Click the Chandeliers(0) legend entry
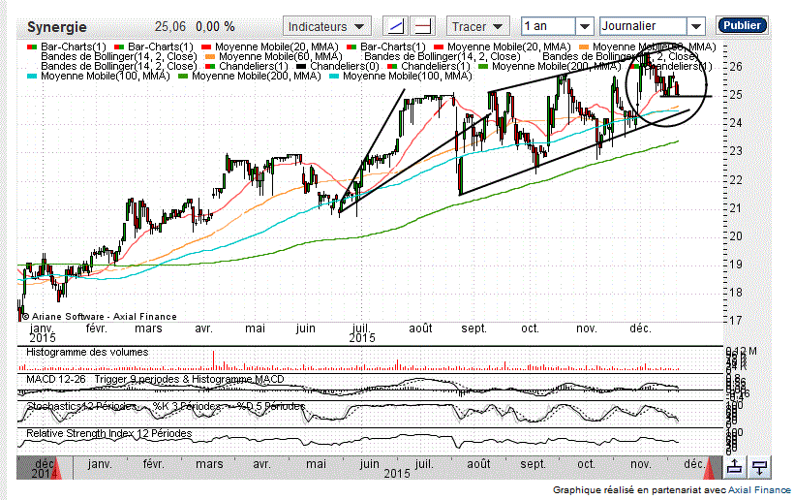794x500 pixels. (338, 66)
